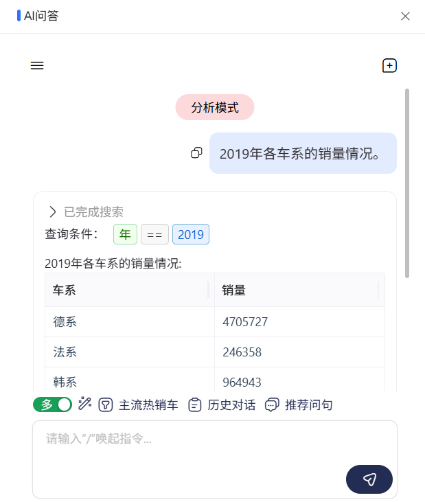The width and height of the screenshot is (425, 502).
Task: Click the 年 condition tag
Action: coord(125,234)
